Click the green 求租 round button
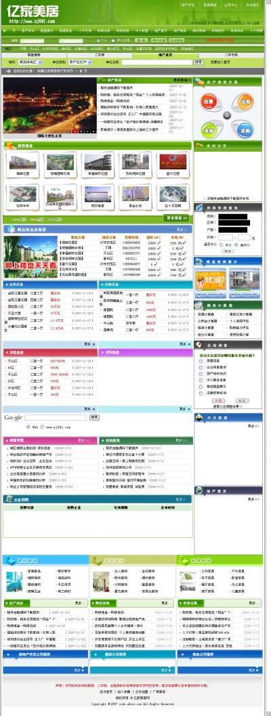 tap(209, 130)
